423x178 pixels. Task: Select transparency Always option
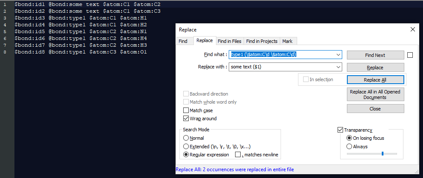click(349, 147)
